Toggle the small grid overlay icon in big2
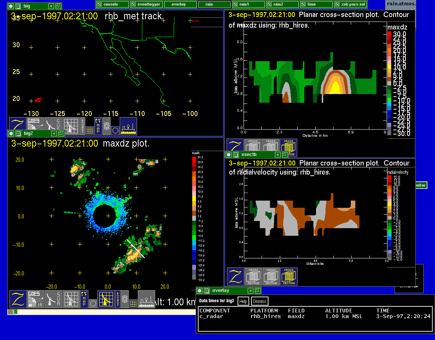This screenshot has height=340, width=435. coord(133,303)
